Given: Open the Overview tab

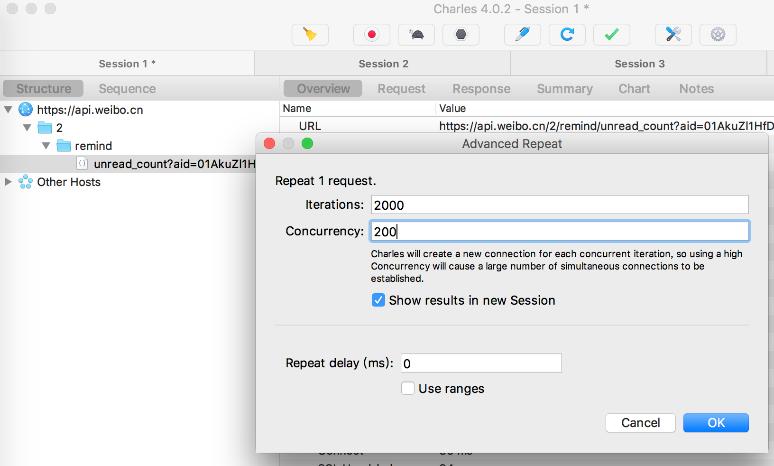Looking at the screenshot, I should tap(323, 89).
